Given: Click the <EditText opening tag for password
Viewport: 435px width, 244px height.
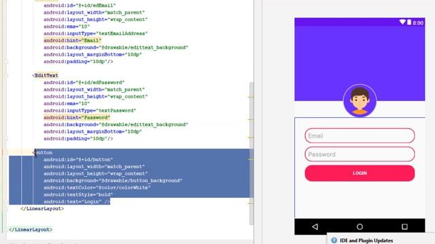Looking at the screenshot, I should click(46, 75).
